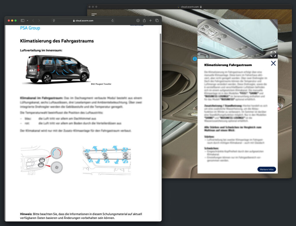The width and height of the screenshot is (296, 226).
Task: Open the hamburger menu in the background window
Action: [x=94, y=14]
